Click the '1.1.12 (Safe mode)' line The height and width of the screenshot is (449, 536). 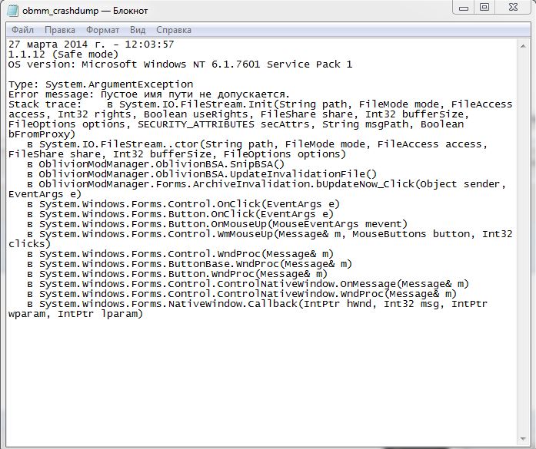click(63, 54)
